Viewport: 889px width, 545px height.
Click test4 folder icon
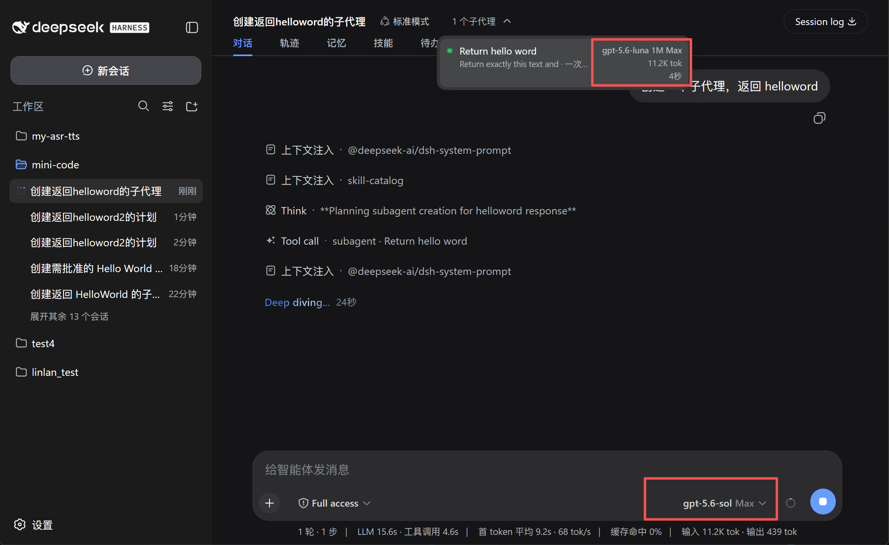21,343
